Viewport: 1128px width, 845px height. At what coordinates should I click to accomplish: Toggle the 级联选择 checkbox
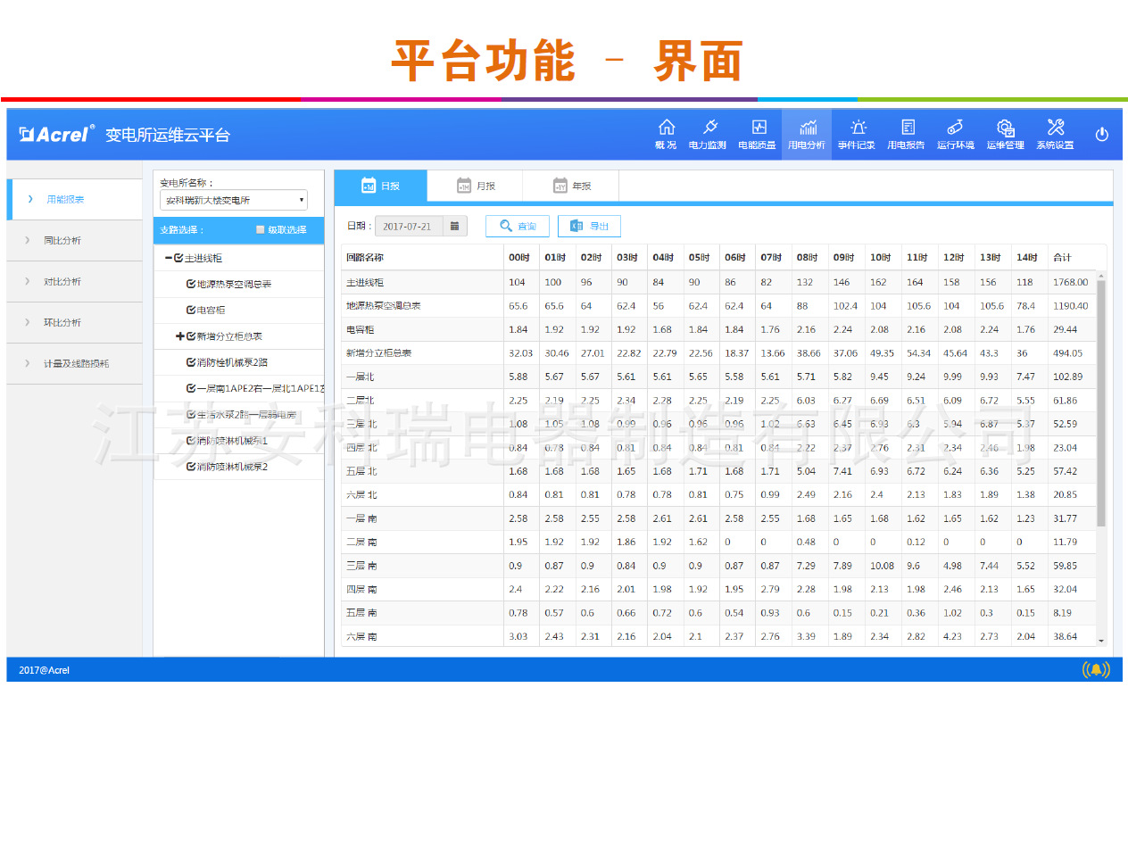(x=261, y=229)
